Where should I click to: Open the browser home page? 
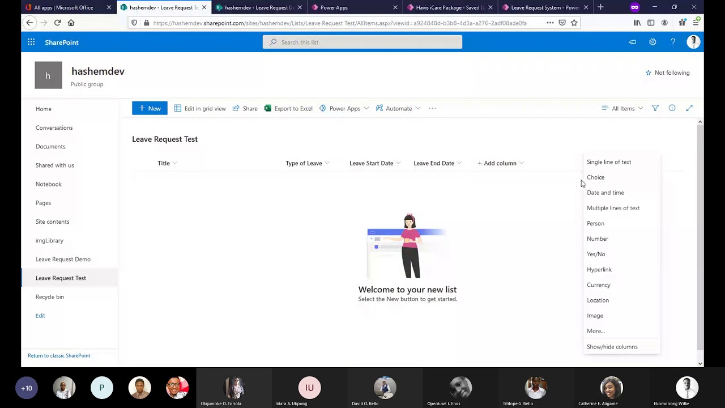click(71, 23)
